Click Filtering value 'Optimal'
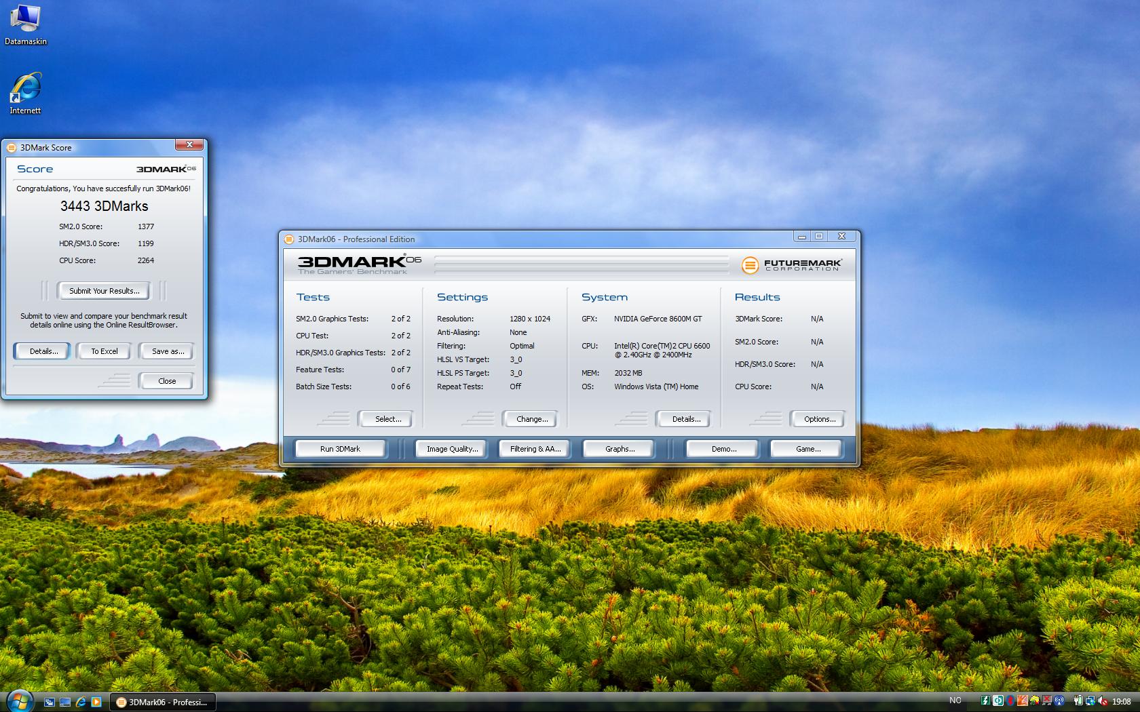 pyautogui.click(x=522, y=346)
